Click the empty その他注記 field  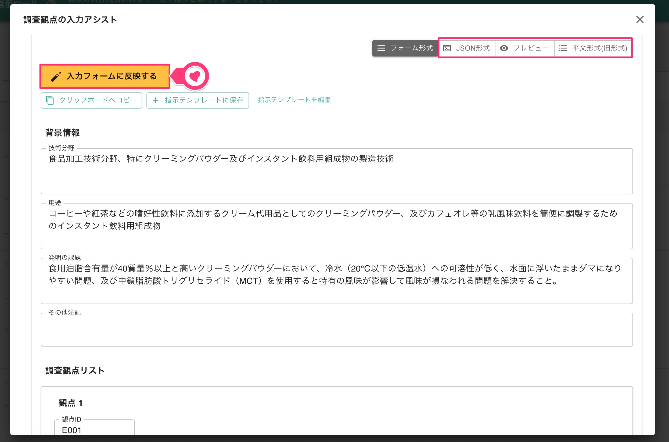336,330
